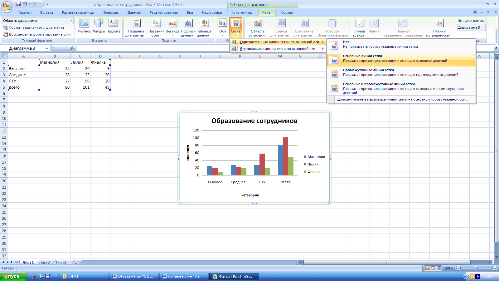Click the Магнолия legend entry
Screen dimensions: 499x281
(x=314, y=157)
